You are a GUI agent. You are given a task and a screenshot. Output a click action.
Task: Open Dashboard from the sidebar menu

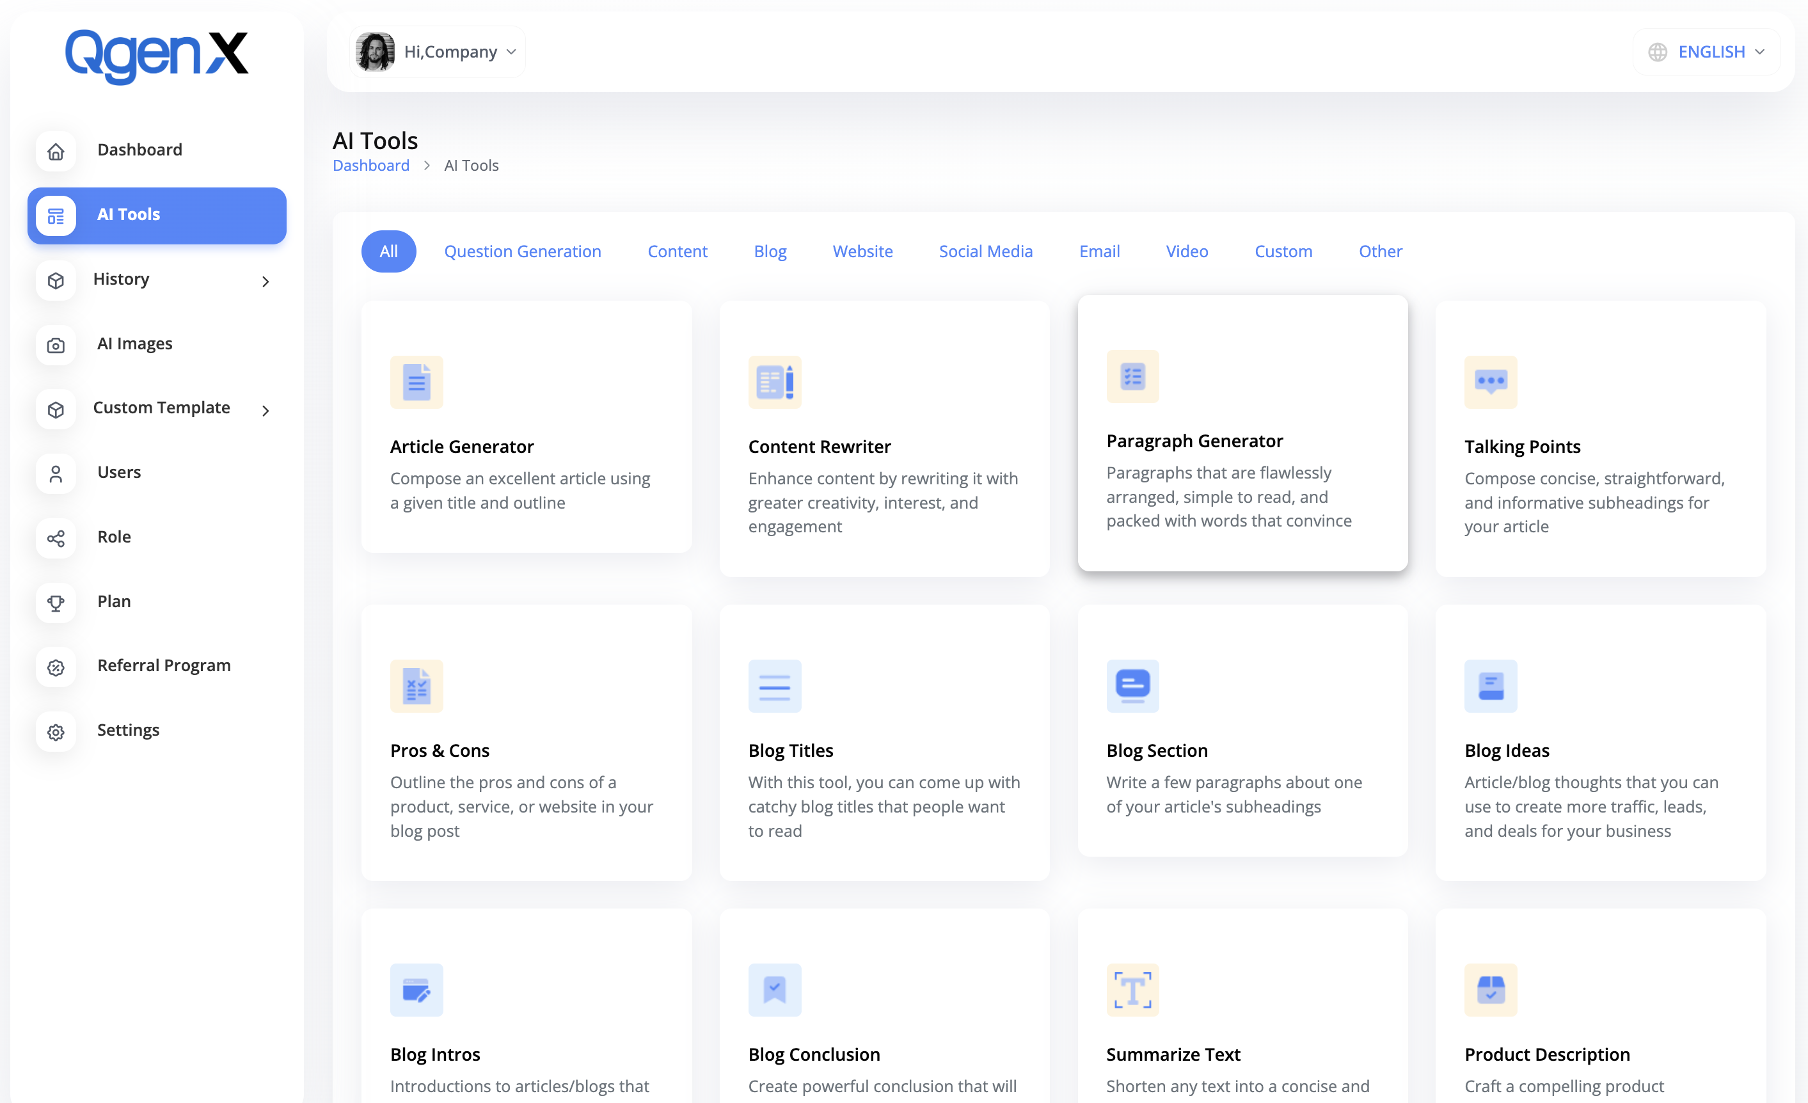[156, 150]
